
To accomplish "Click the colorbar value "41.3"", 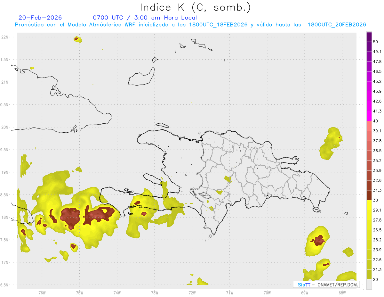I will (x=377, y=111).
